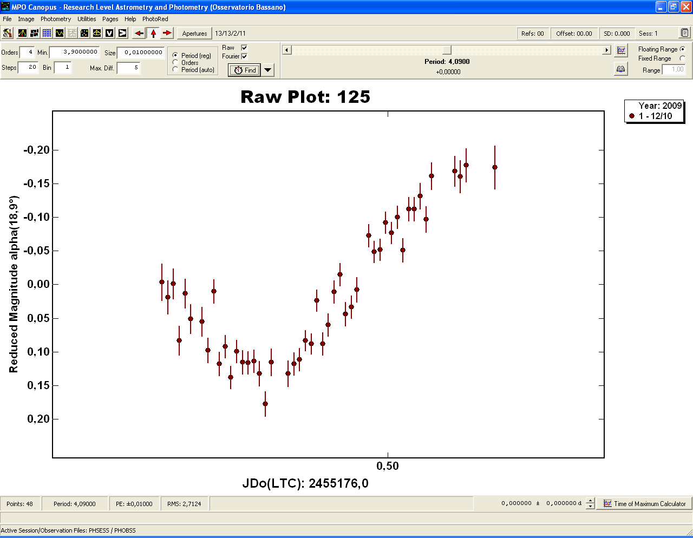Viewport: 693px width, 538px height.
Task: Click the plot chart icon right of period slider
Action: coord(621,50)
